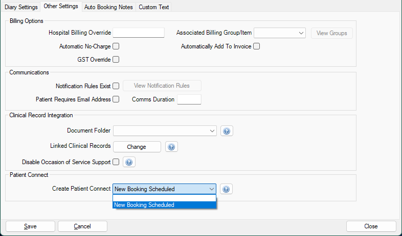Tick Disable Occasion of Service Support

(x=116, y=162)
